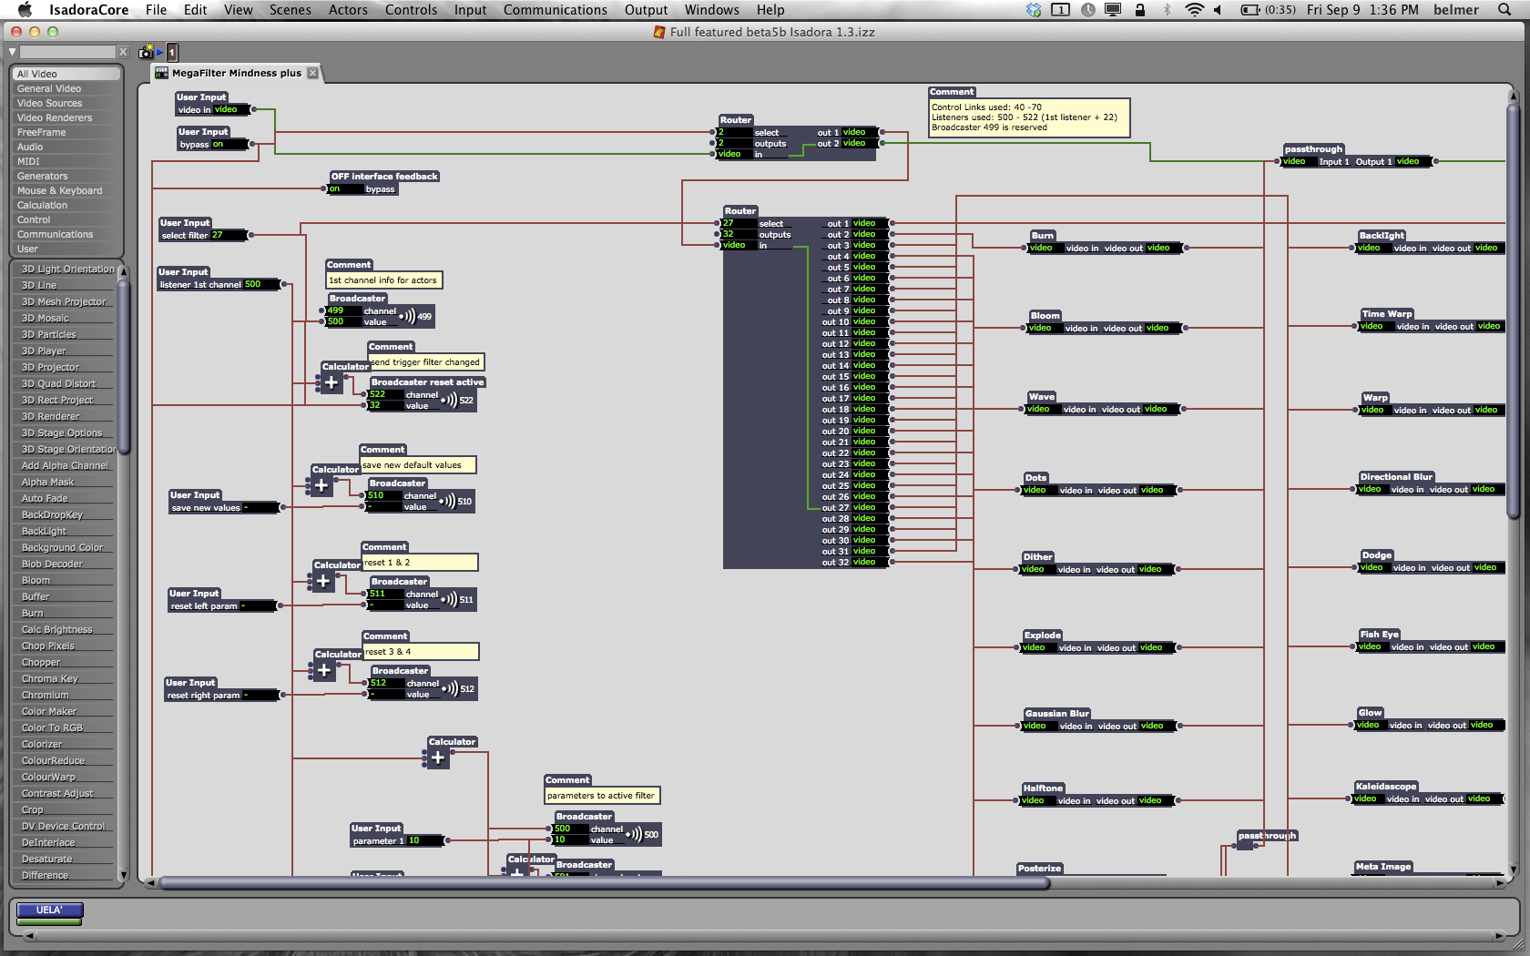The height and width of the screenshot is (956, 1530).
Task: Click the Time Machine menu bar icon
Action: coord(1088,10)
